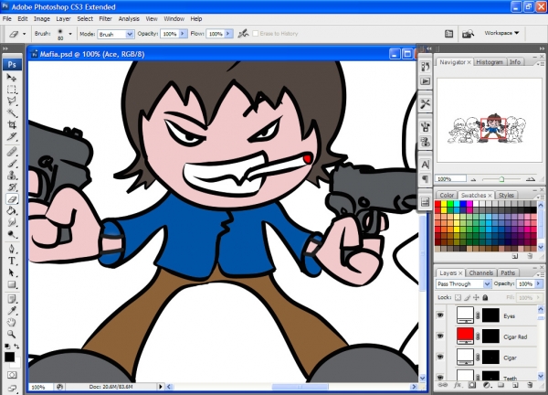
Task: Open the status bar info arrow
Action: pos(161,387)
